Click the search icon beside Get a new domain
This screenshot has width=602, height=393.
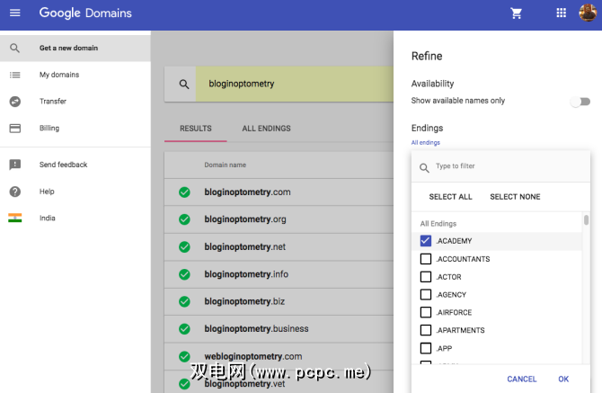[x=14, y=48]
